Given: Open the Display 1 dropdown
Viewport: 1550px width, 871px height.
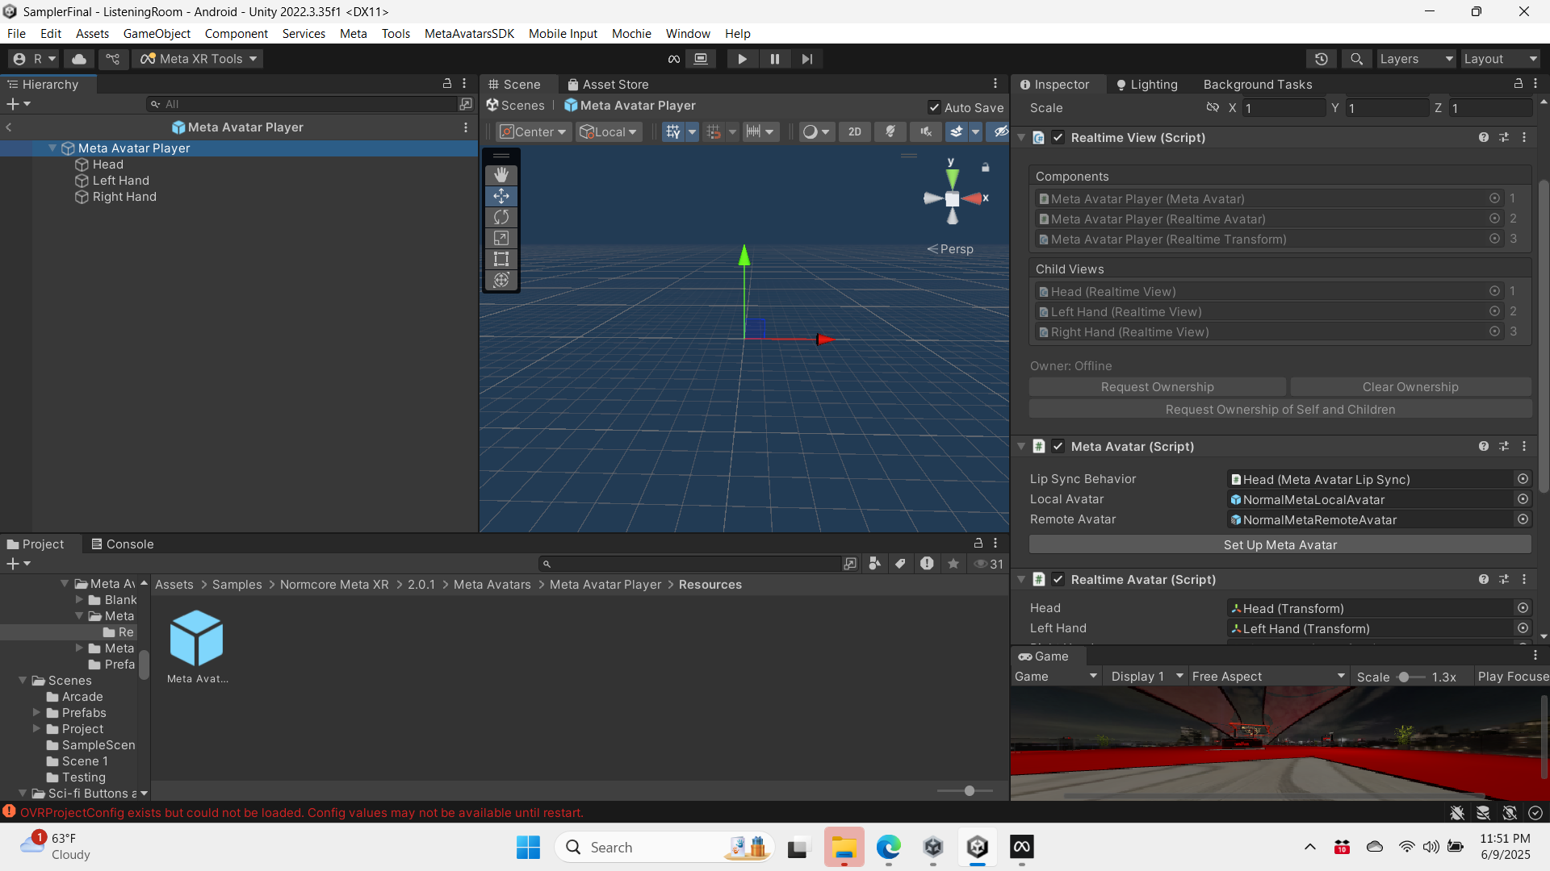Looking at the screenshot, I should [1146, 677].
